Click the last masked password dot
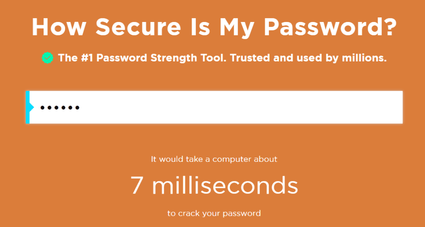This screenshot has width=425, height=227. (x=77, y=108)
